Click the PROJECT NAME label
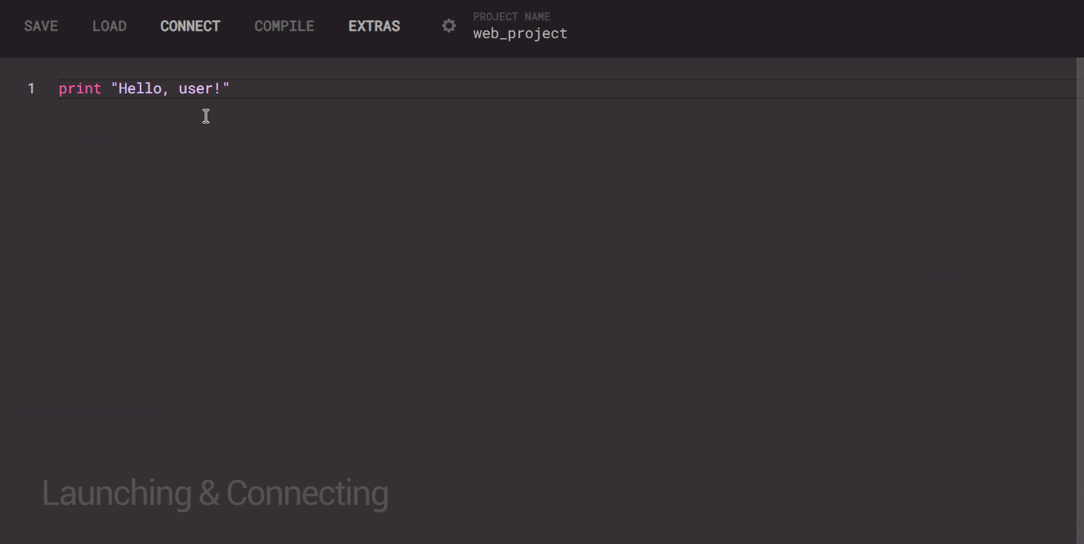1084x544 pixels. pyautogui.click(x=511, y=16)
